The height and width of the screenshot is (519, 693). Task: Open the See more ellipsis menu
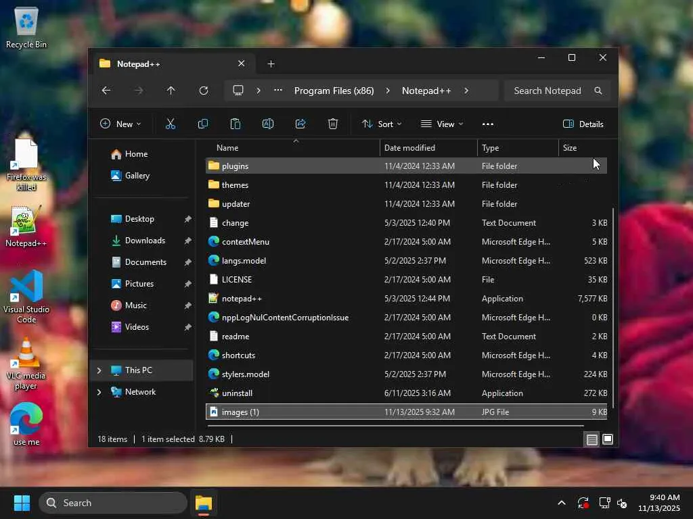[487, 124]
